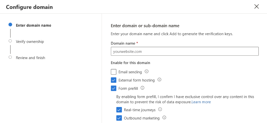Click the info icon next to Form prefill
Image resolution: width=267 pixels, height=123 pixels.
142,88
